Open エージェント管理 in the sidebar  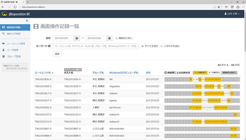pyautogui.click(x=16, y=44)
